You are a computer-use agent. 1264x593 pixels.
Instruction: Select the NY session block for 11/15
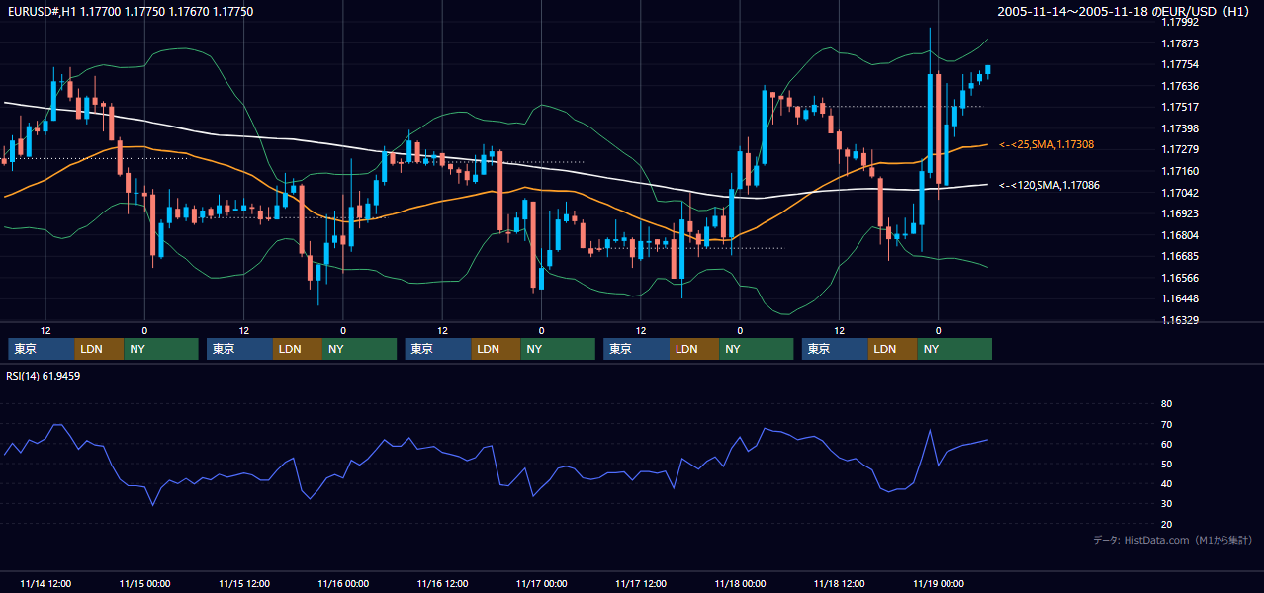(360, 349)
